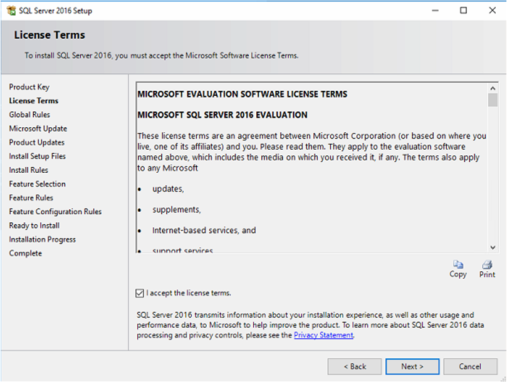The image size is (507, 382).
Task: Select the Global Rules step
Action: pos(29,115)
